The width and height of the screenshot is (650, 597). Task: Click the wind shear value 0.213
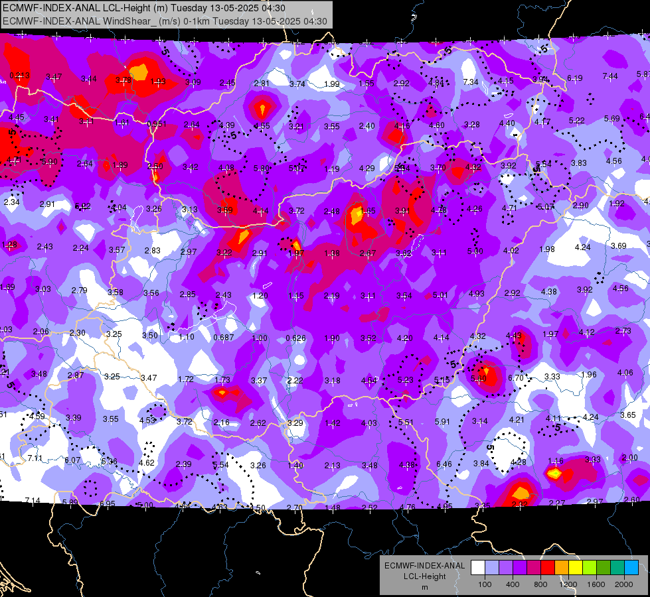click(x=19, y=76)
